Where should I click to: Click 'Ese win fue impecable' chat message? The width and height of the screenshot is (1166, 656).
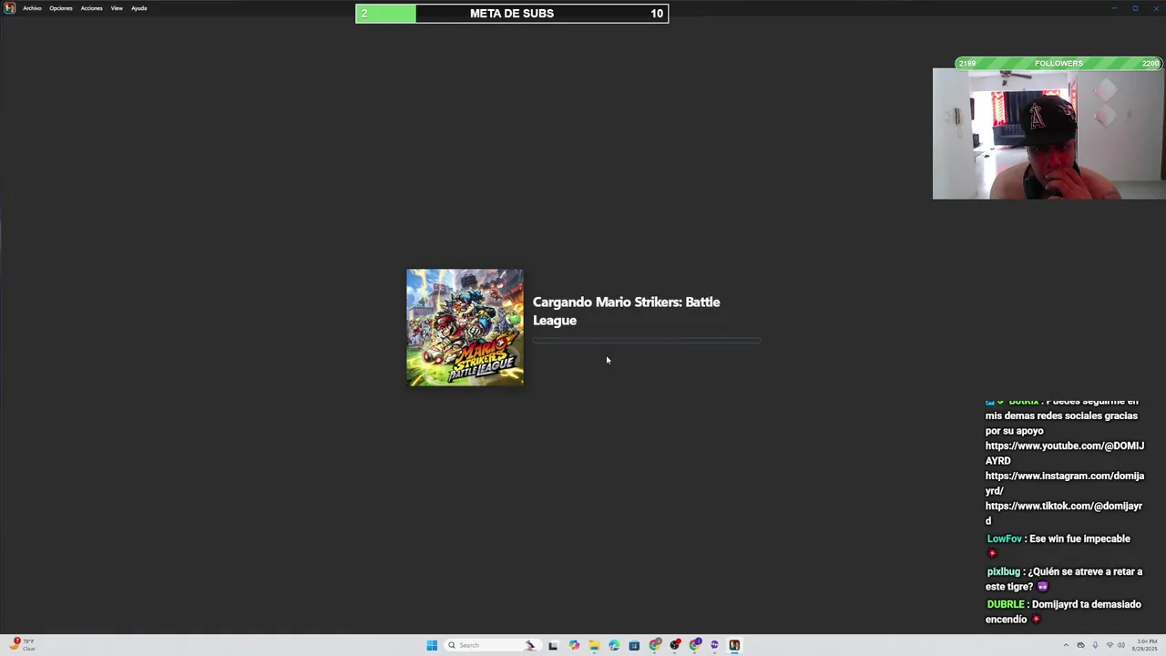click(1079, 538)
